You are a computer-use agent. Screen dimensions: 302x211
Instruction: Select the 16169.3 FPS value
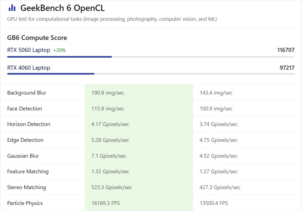pyautogui.click(x=105, y=203)
